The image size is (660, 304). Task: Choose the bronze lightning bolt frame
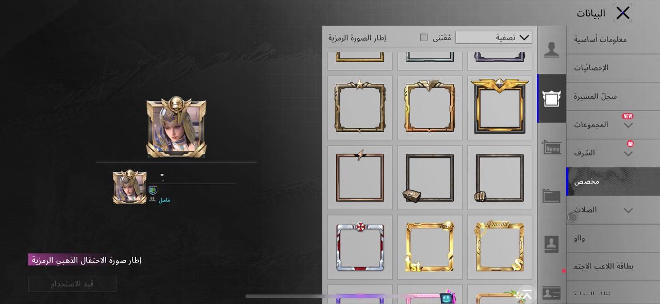[360, 177]
